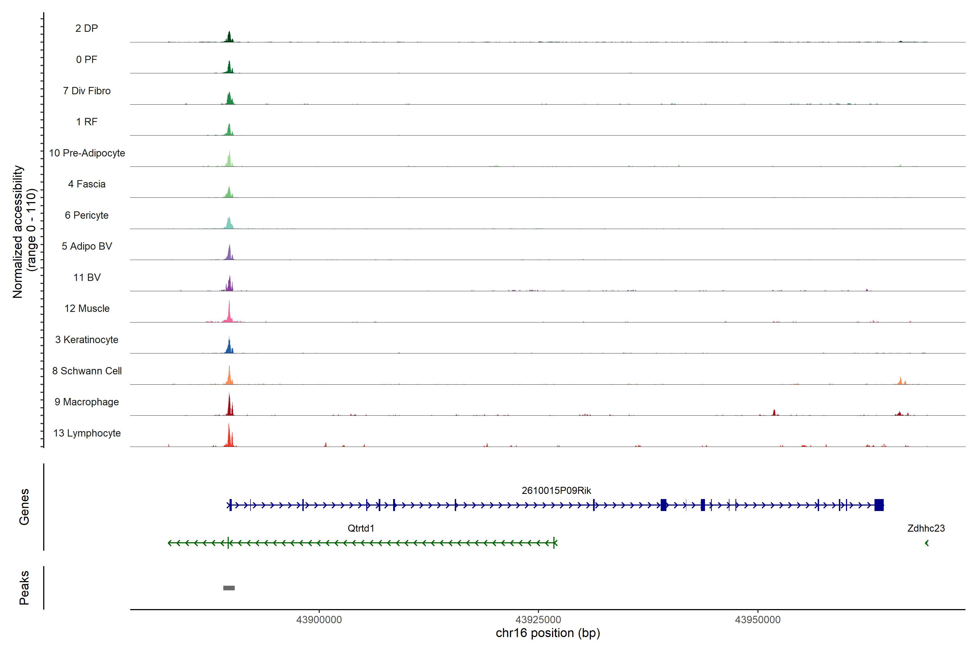Click the Qtrtd1 gene label
This screenshot has width=978, height=652.
click(361, 528)
